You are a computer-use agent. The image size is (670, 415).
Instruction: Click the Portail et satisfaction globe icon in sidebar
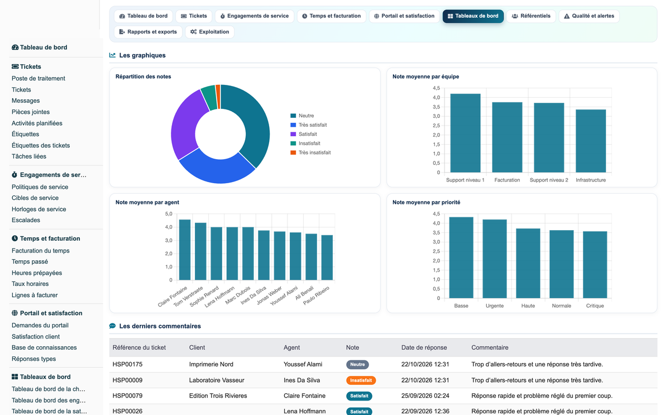(x=15, y=313)
